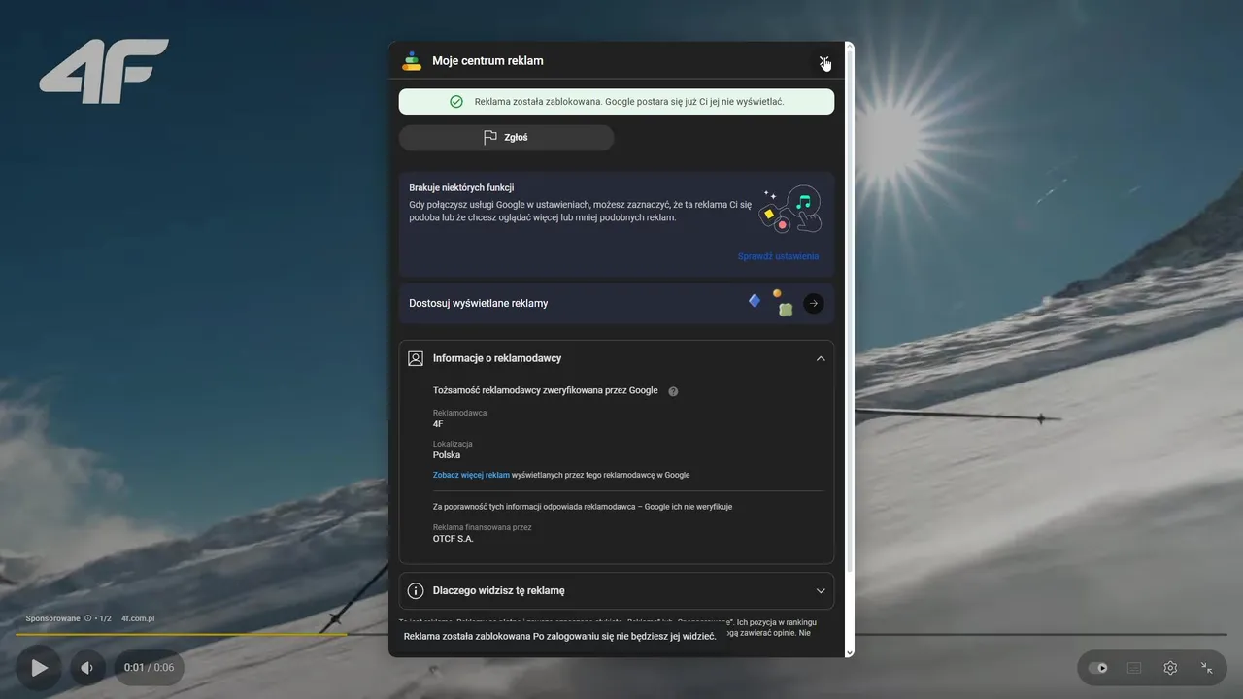
Task: Click the green checkmark in blocked notice
Action: (x=456, y=102)
